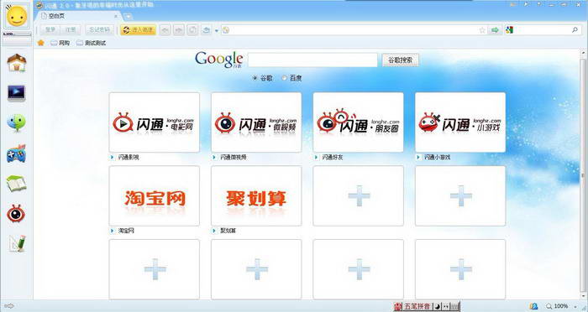Switch to the 空白页 tab

[x=77, y=16]
